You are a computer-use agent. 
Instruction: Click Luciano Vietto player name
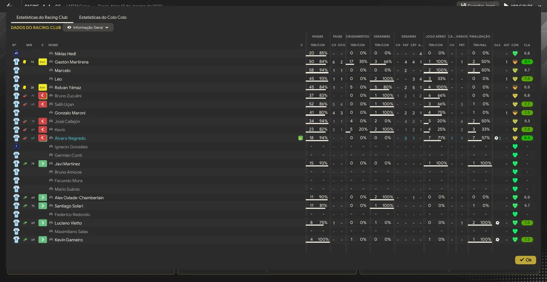[68, 223]
